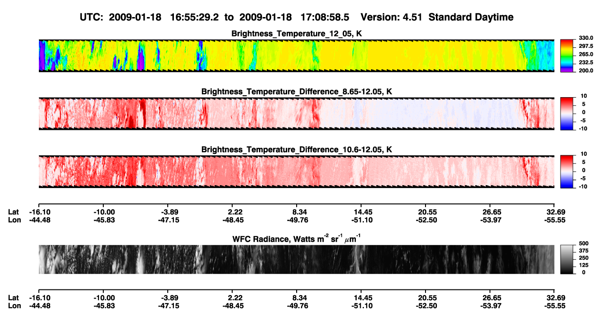Screen dimensions: 616x316
Task: Click the 10.6-12.05 temperature difference image strip
Action: (x=296, y=172)
